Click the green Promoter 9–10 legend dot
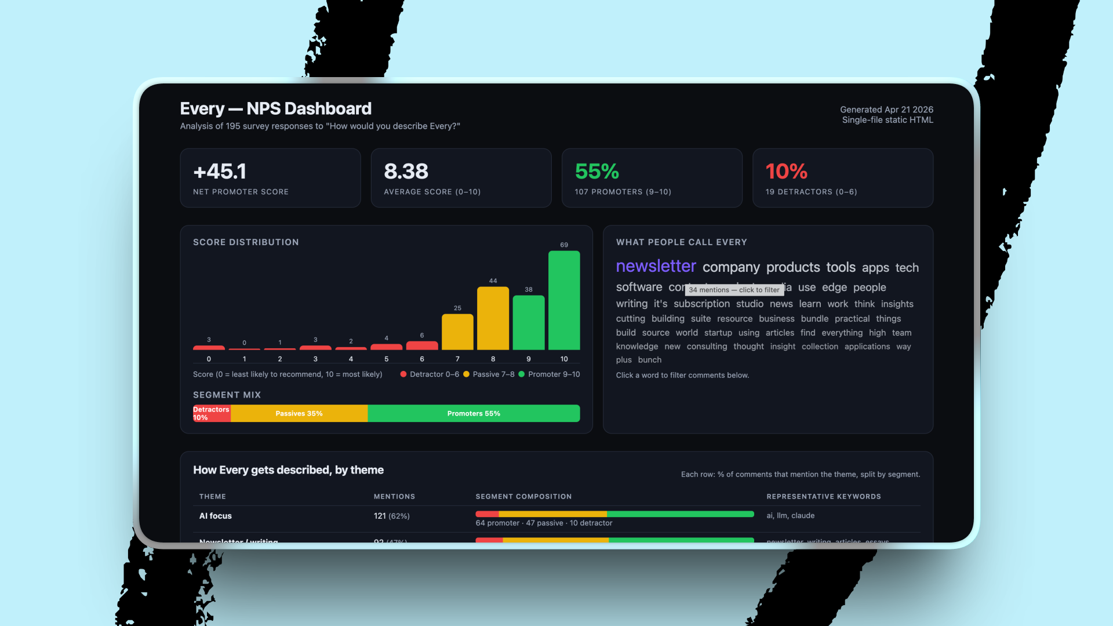This screenshot has height=626, width=1113. tap(522, 374)
